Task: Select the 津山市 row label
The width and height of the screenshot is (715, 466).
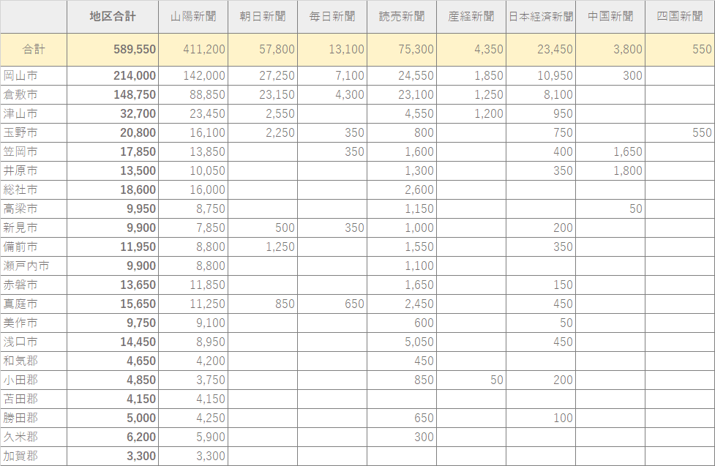Action: (34, 113)
